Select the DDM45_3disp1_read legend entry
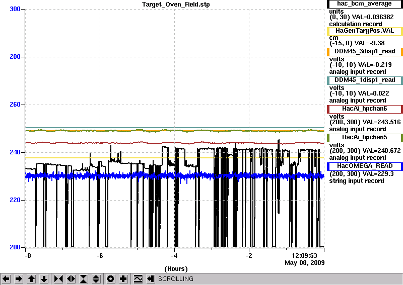The width and height of the screenshot is (403, 285). [365, 52]
